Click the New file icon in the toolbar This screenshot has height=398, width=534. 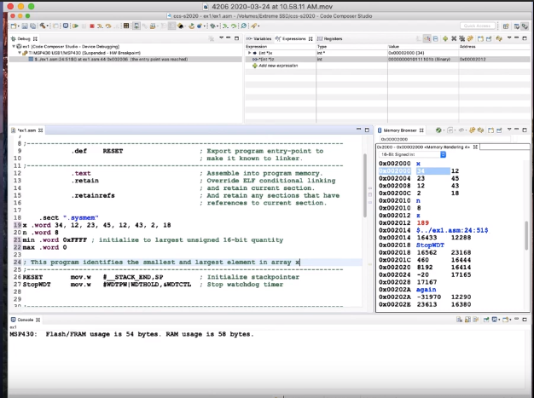pos(14,26)
